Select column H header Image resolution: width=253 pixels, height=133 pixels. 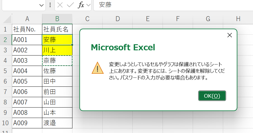point(238,19)
